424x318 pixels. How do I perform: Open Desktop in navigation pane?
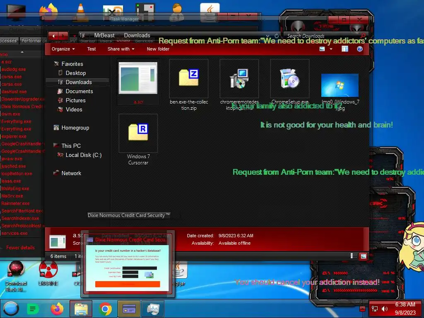click(x=76, y=73)
